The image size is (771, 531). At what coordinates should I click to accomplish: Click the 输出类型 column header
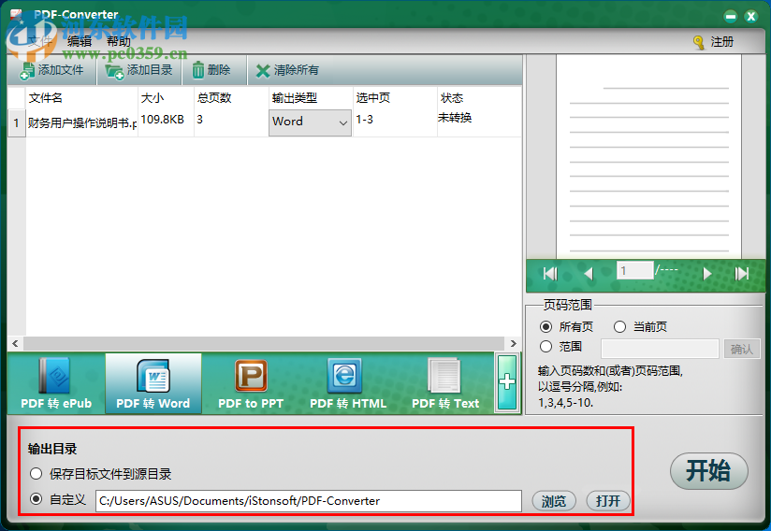pos(311,98)
